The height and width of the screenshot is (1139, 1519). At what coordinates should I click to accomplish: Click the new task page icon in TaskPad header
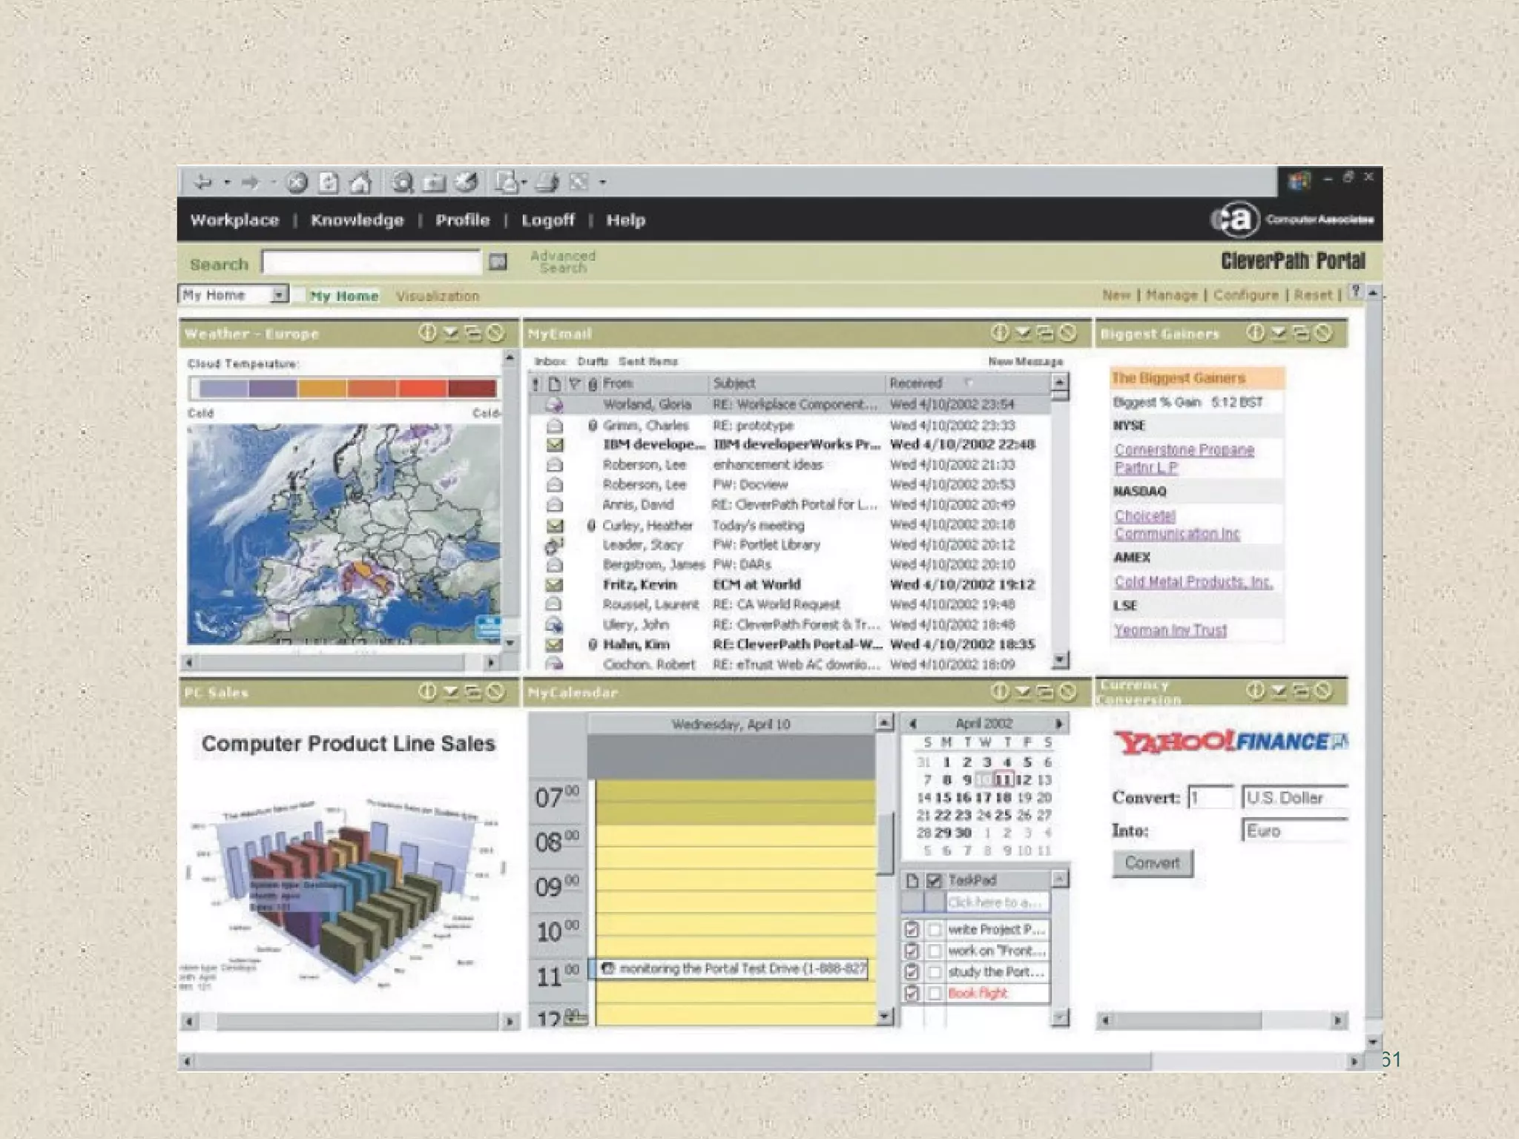click(912, 880)
